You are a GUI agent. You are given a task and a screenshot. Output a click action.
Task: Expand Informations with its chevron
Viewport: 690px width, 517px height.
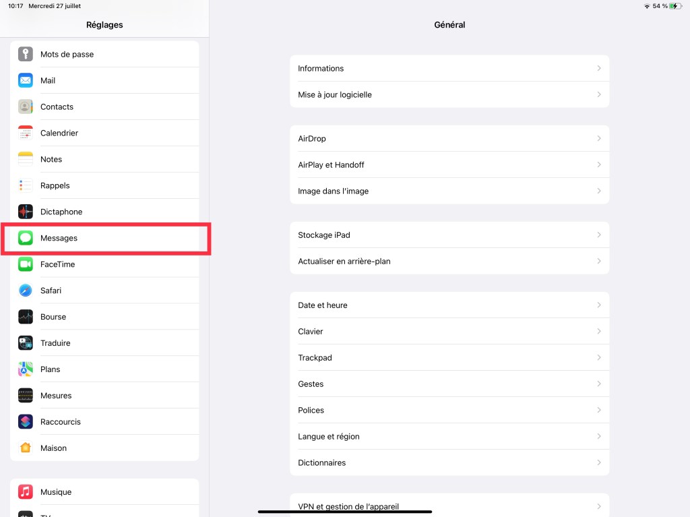[x=599, y=68]
